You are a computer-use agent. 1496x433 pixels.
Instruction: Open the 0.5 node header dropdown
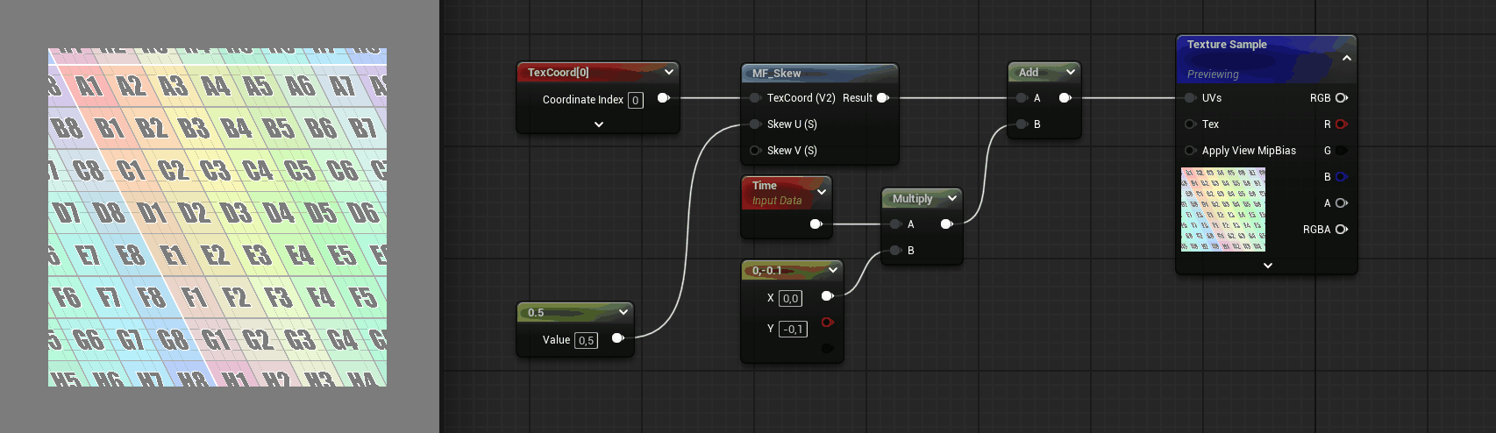point(623,312)
